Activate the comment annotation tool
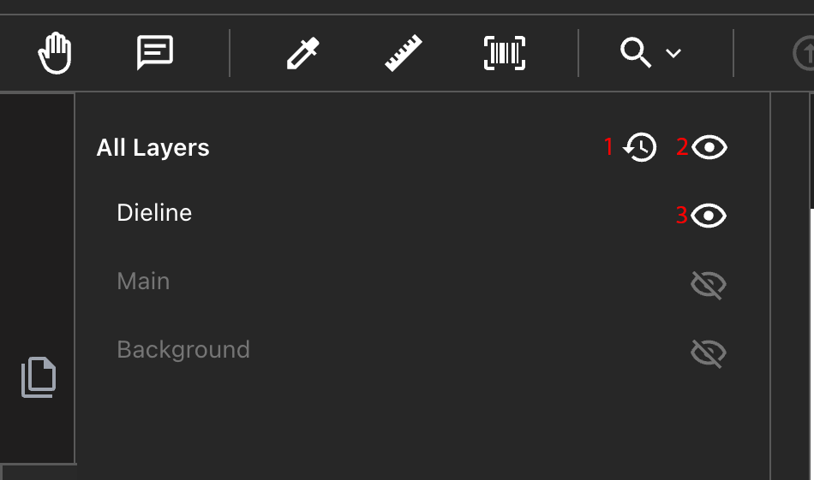Screen dimensions: 814x480 (x=155, y=53)
